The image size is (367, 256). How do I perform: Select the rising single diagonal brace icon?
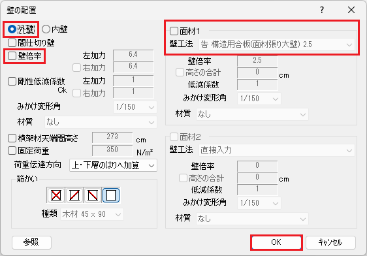[x=74, y=195]
